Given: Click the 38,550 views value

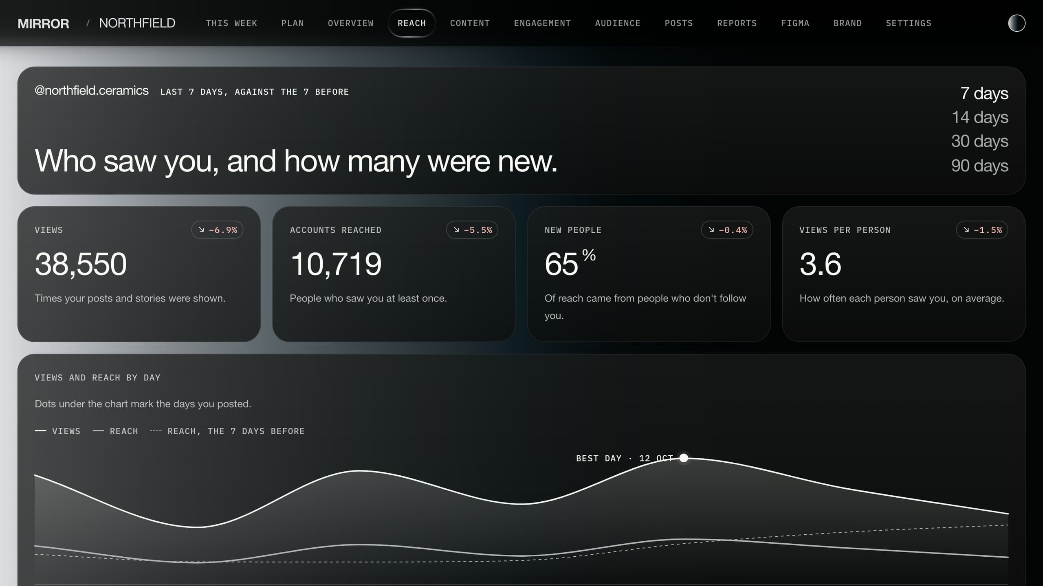Looking at the screenshot, I should point(81,264).
